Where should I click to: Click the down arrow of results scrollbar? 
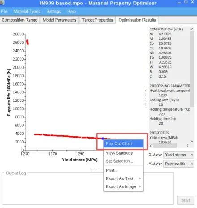click(x=192, y=141)
